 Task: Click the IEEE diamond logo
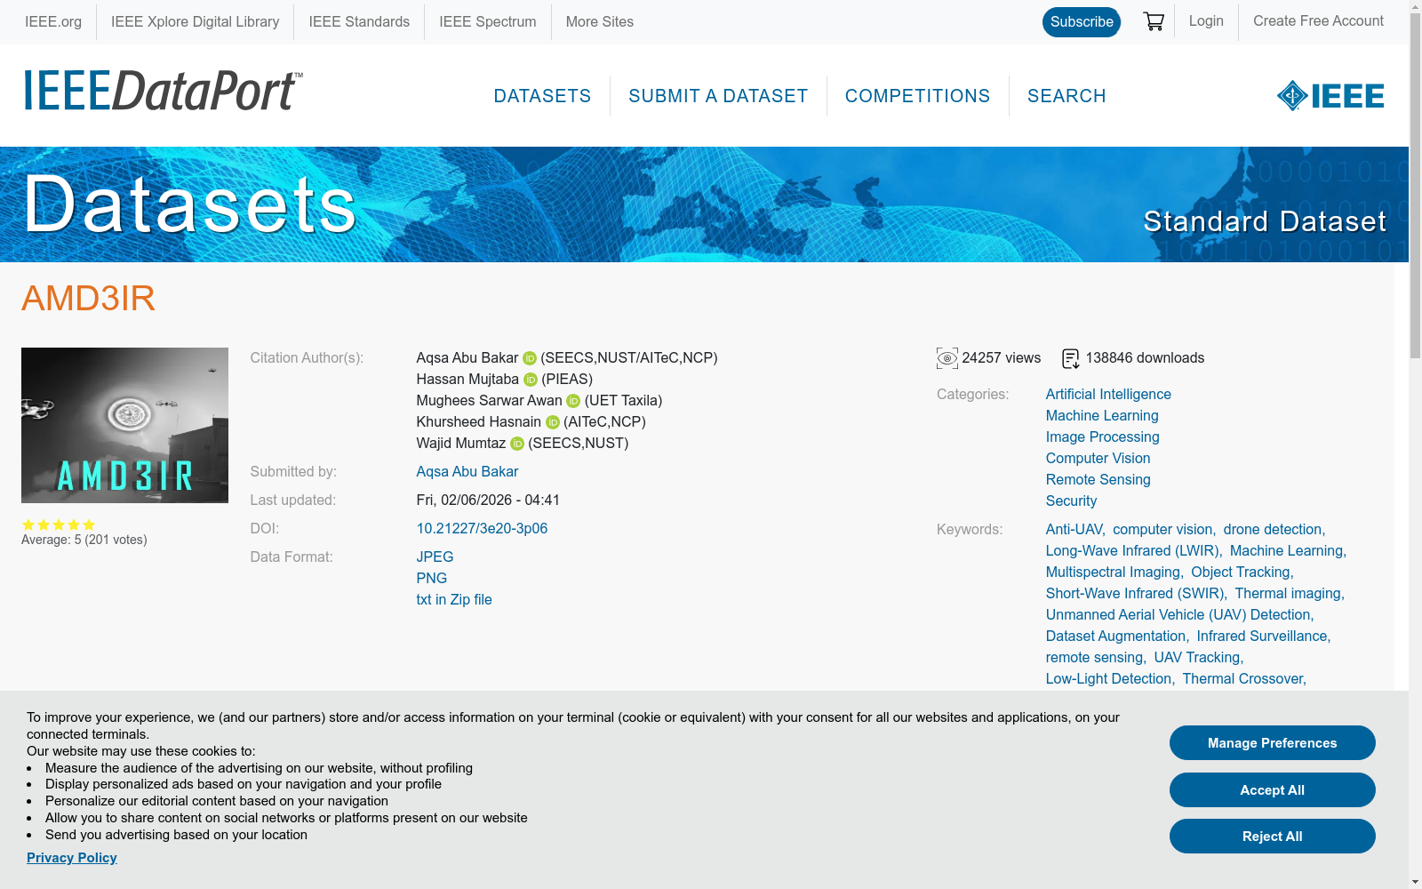(1330, 96)
